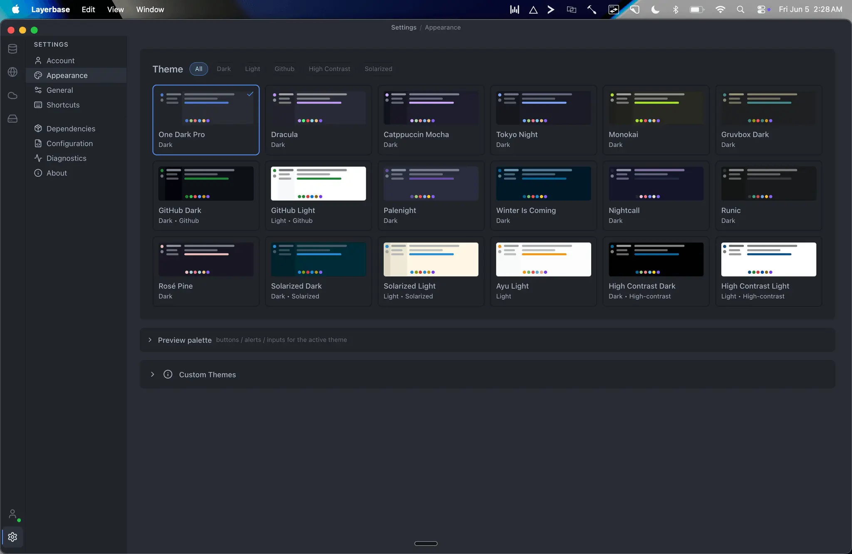Image resolution: width=852 pixels, height=554 pixels.
Task: Click the Wi-Fi status icon
Action: point(720,9)
